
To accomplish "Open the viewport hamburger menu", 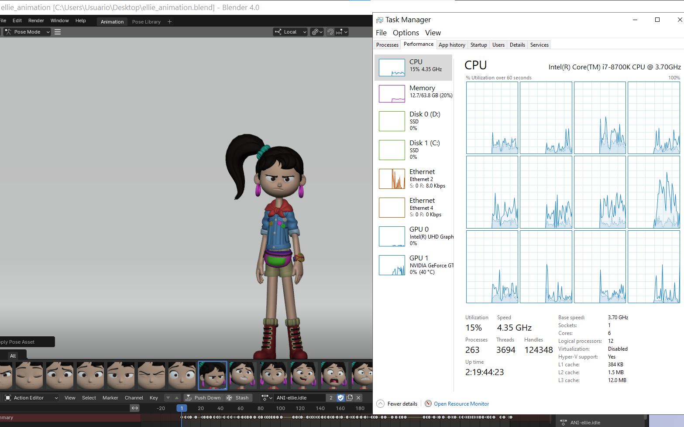I will (x=58, y=32).
